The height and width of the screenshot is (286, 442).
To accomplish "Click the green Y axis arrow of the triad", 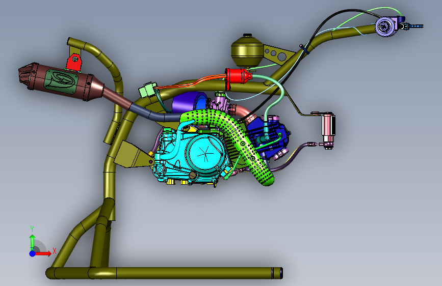I will pos(33,242).
